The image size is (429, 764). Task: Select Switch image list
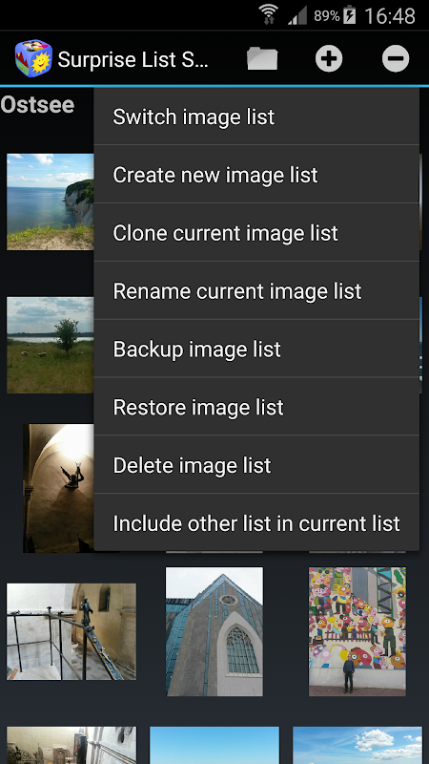click(x=256, y=117)
